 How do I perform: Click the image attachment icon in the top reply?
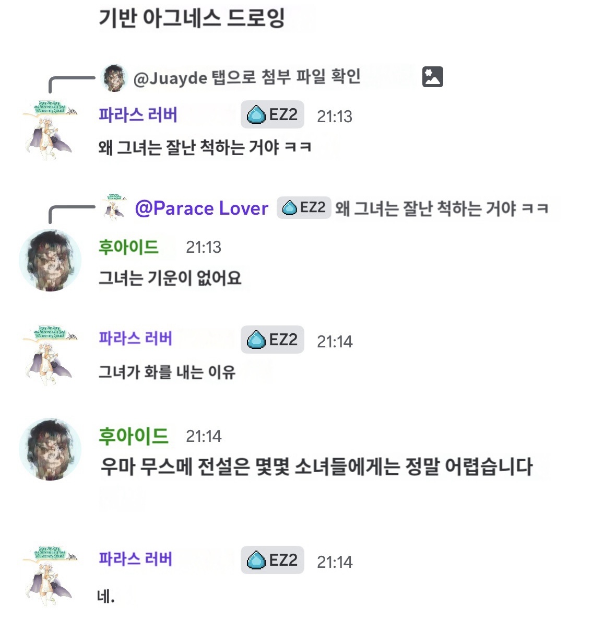click(x=432, y=77)
